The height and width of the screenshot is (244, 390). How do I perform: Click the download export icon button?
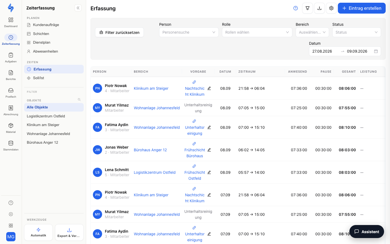(319, 8)
